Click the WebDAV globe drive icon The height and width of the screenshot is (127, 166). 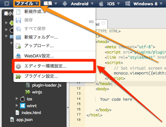(x=18, y=56)
